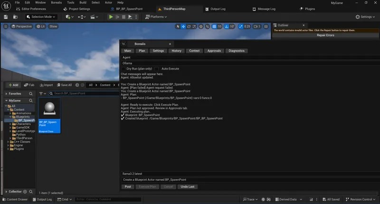Enable the Auto Execute checkbox
The height and width of the screenshot is (204, 380).
(x=157, y=69)
